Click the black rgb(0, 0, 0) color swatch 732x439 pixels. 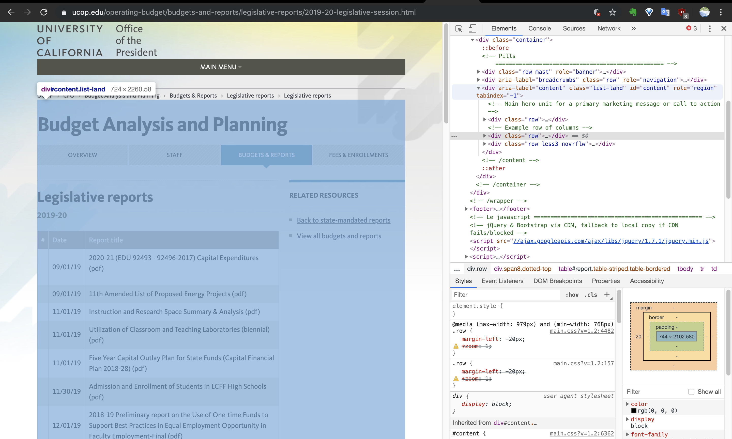(634, 410)
